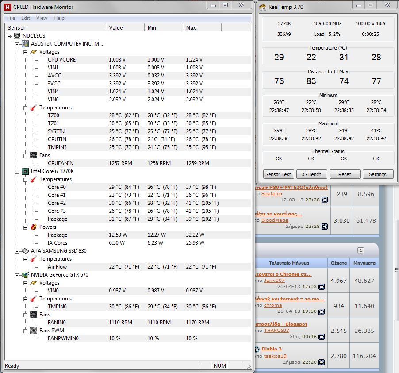399x373 pixels.
Task: Open RealTemp Settings
Action: pos(378,174)
